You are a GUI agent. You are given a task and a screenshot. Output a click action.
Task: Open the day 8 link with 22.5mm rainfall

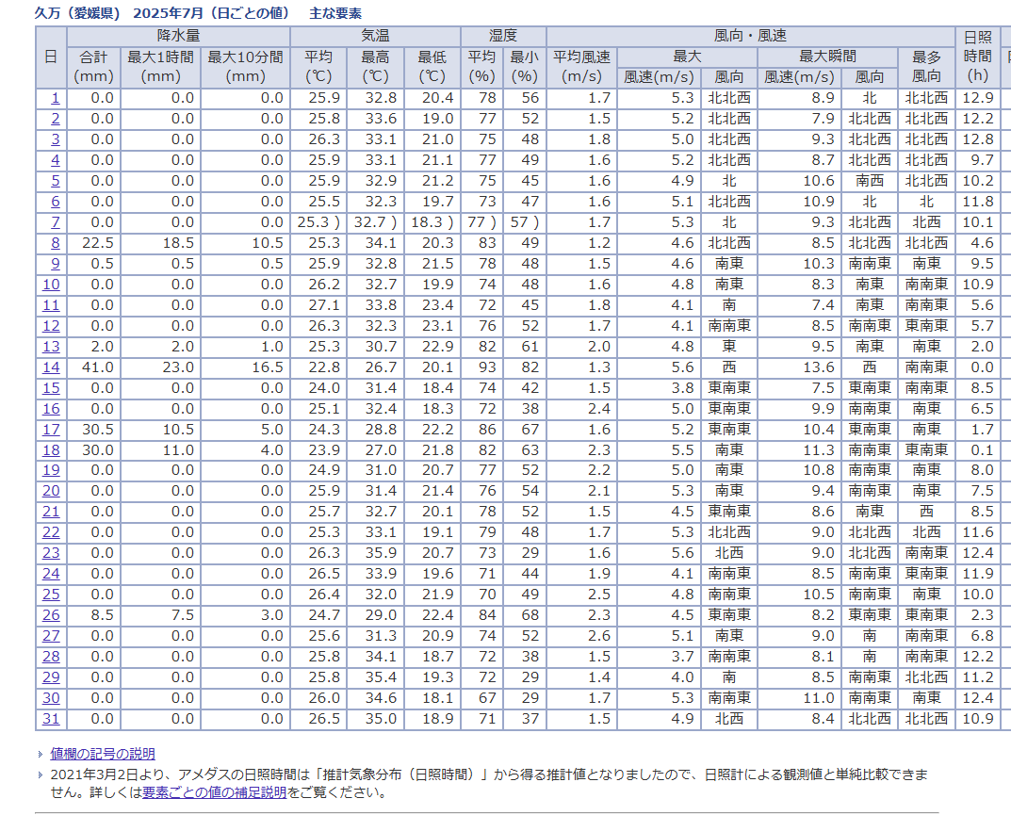coord(55,243)
